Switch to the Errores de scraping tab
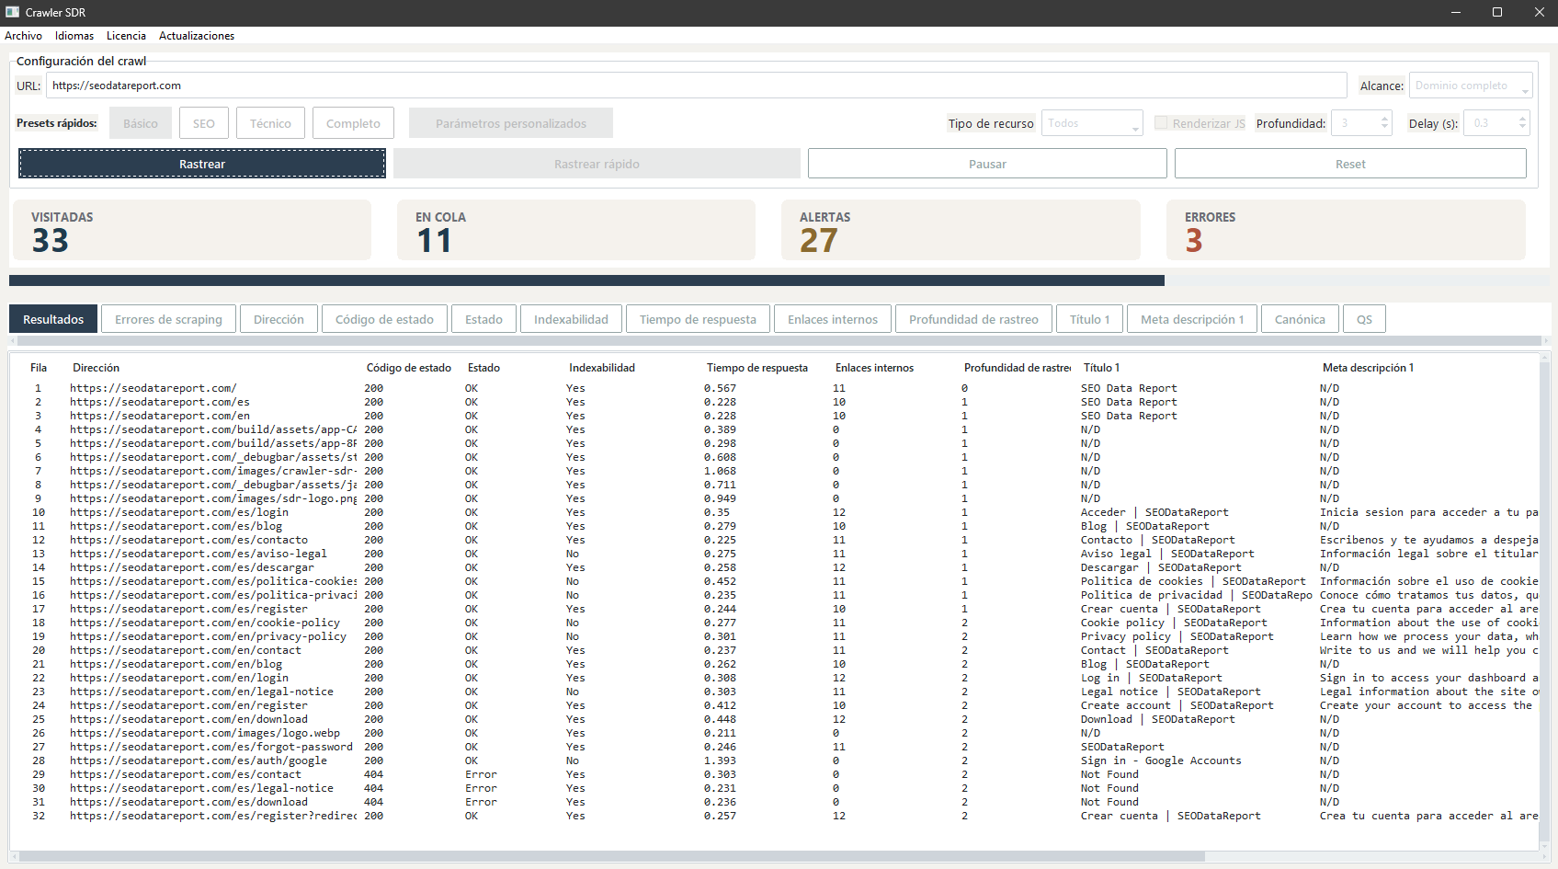Screen dimensions: 1558x869 [x=168, y=318]
